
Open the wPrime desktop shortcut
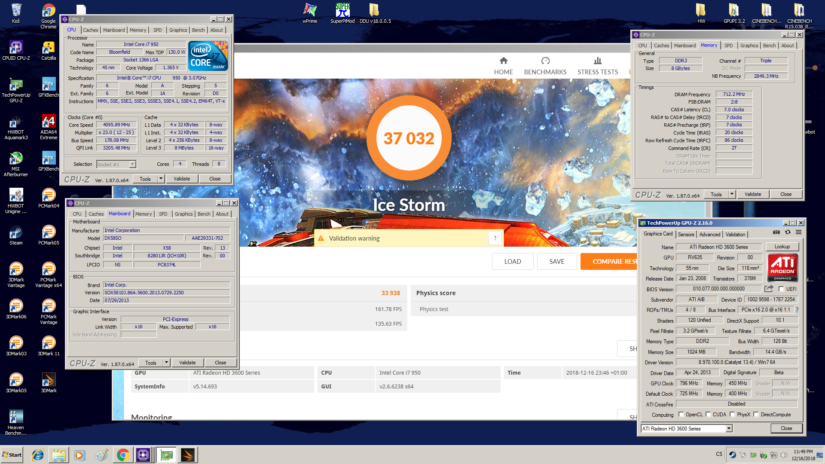[310, 12]
